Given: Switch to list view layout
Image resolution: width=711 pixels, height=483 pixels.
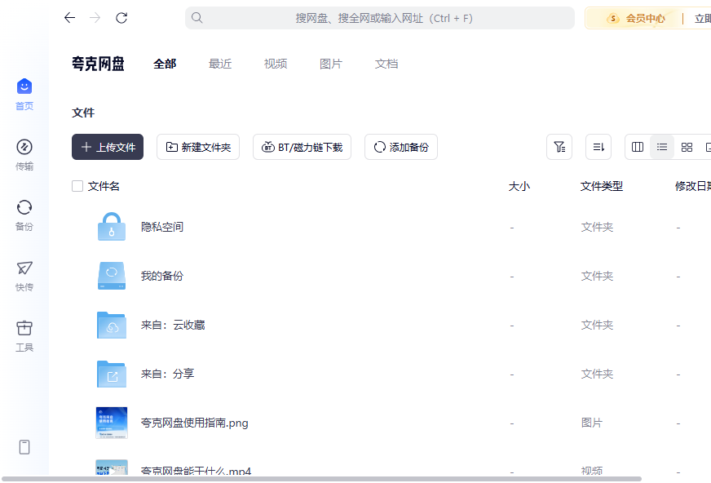Looking at the screenshot, I should (x=662, y=147).
